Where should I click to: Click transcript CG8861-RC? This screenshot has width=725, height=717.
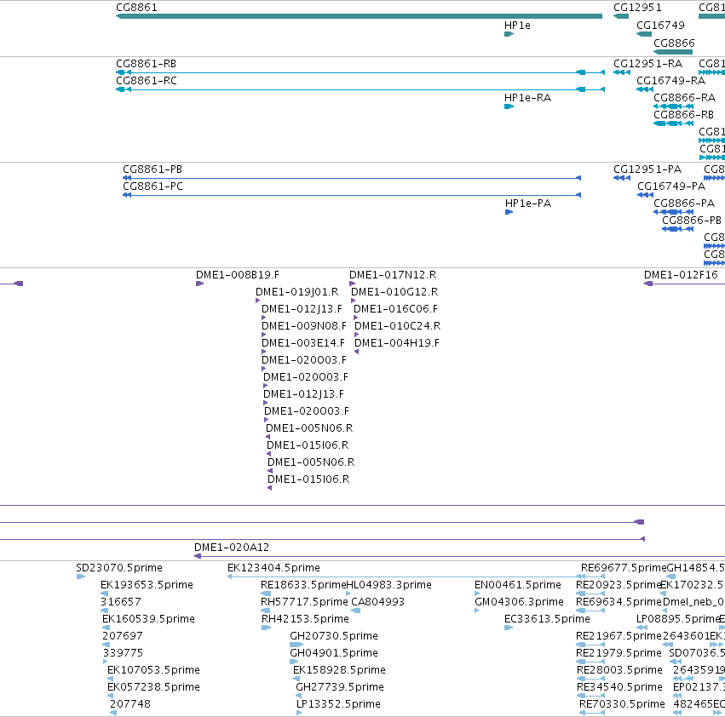tap(147, 80)
